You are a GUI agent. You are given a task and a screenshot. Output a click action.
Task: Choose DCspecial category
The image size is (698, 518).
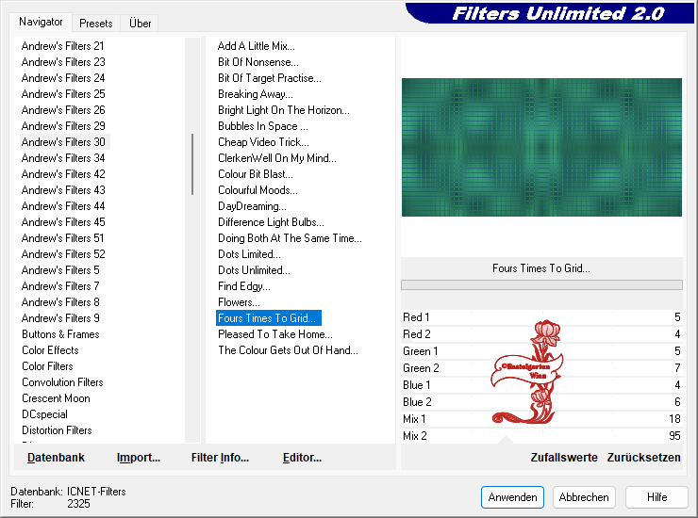(44, 414)
